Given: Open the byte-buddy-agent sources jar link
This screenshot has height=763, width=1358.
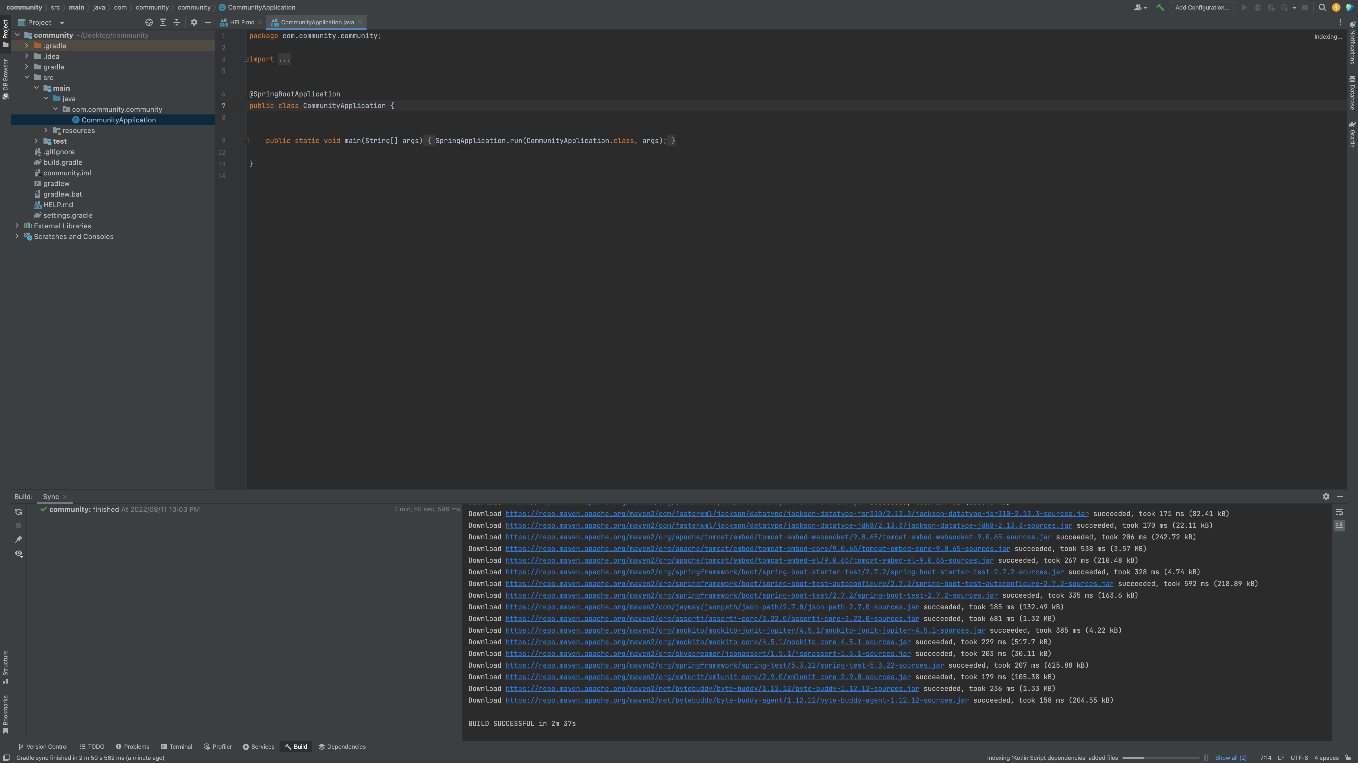Looking at the screenshot, I should [737, 700].
